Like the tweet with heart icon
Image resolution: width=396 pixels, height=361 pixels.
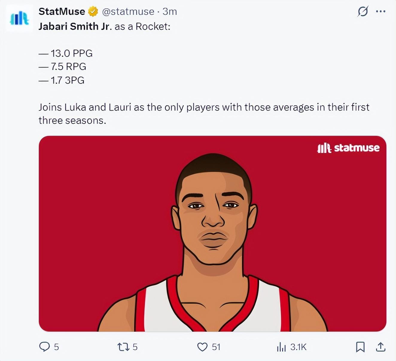click(202, 347)
